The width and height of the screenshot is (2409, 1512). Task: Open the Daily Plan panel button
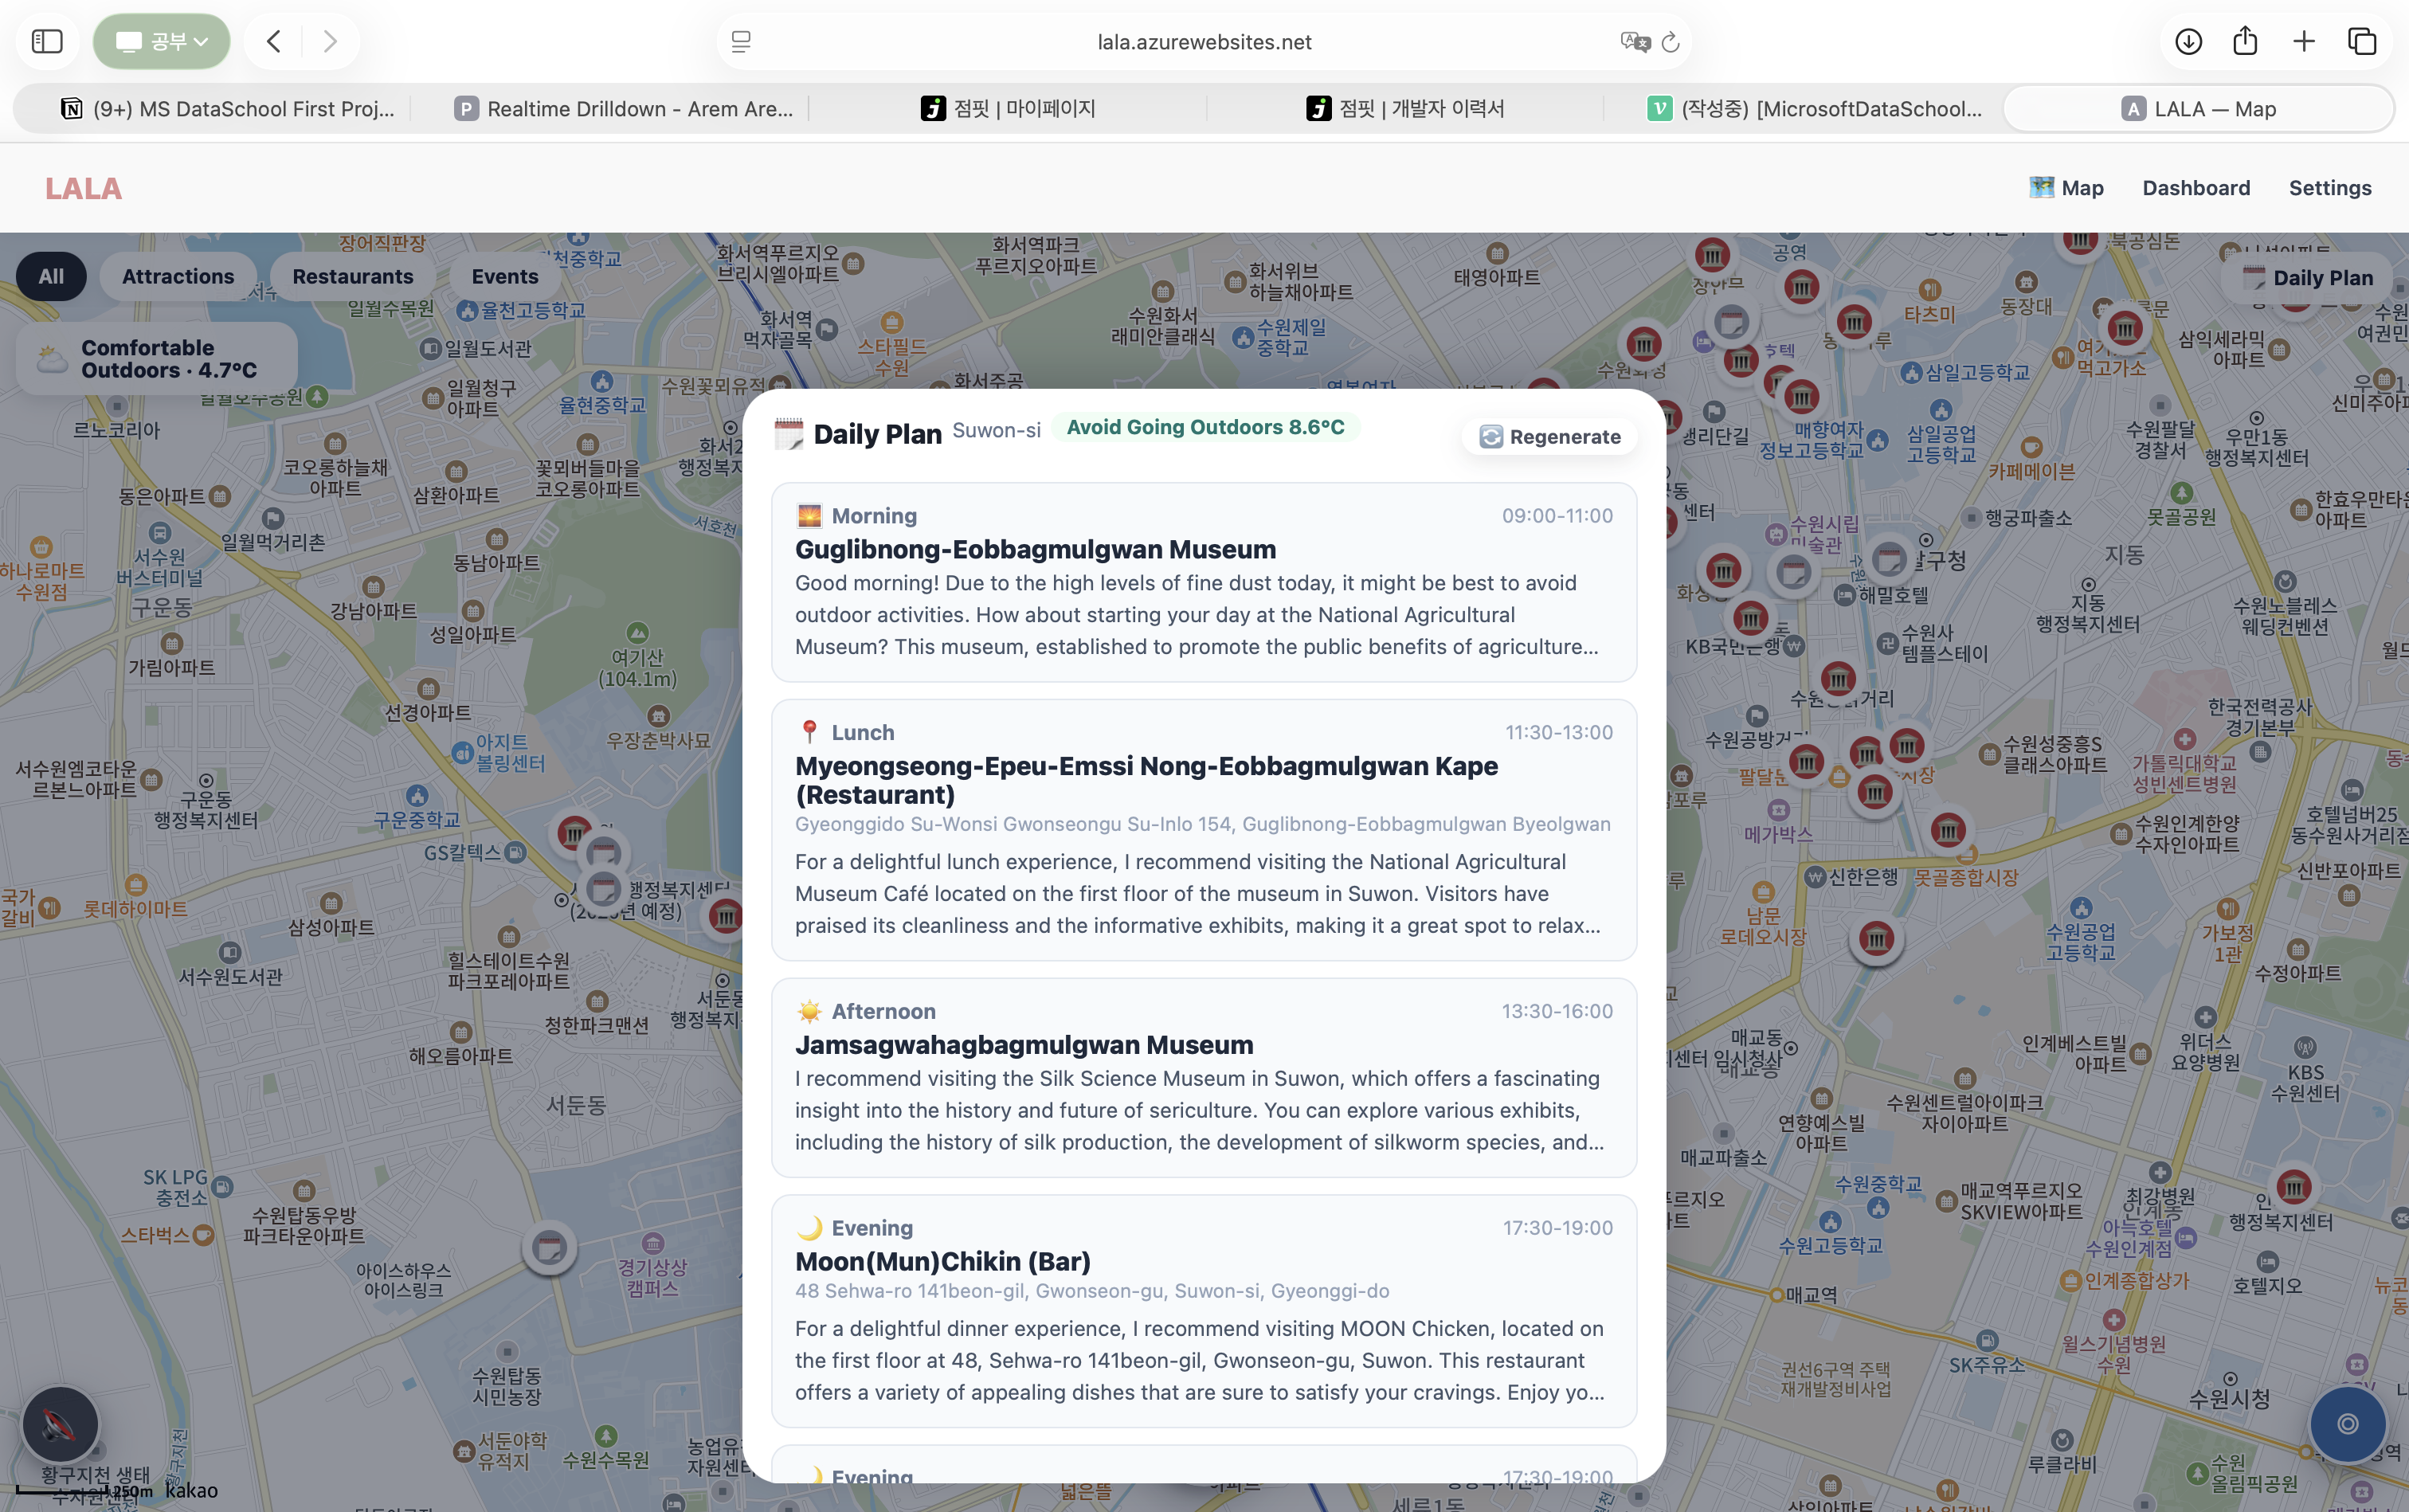pyautogui.click(x=2307, y=278)
